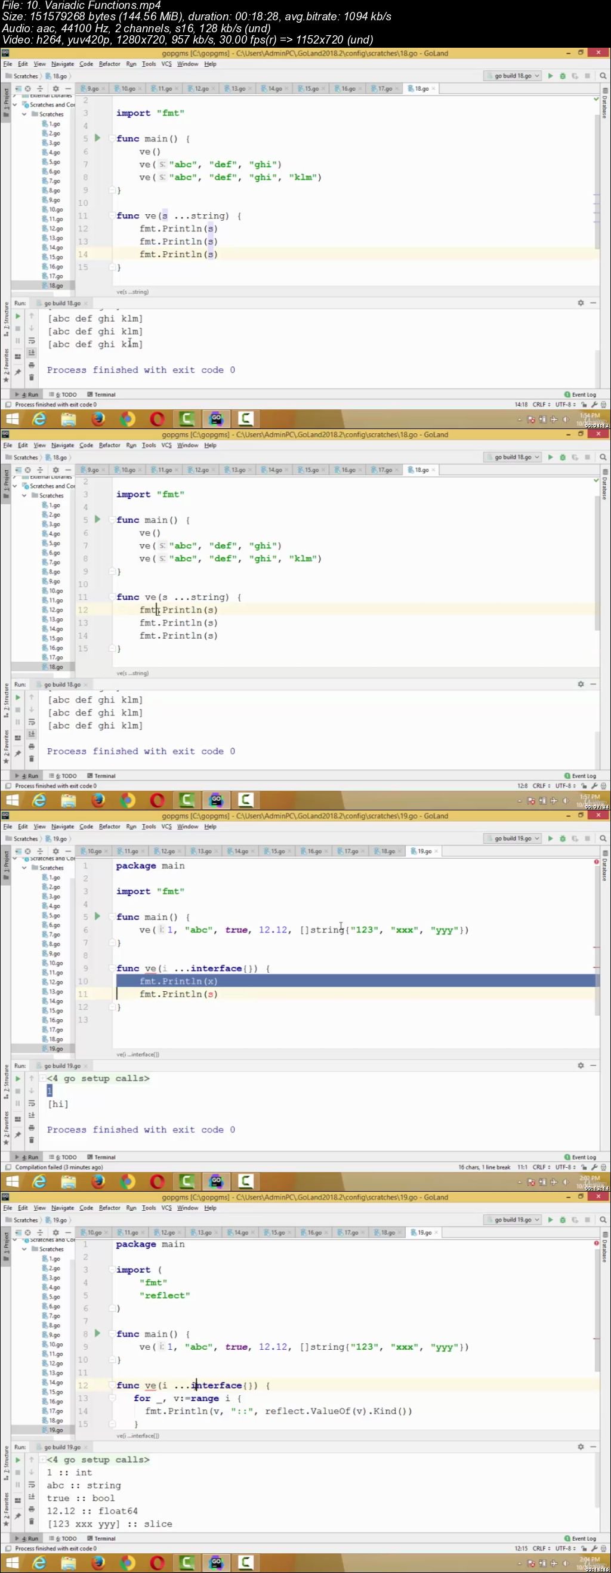Click the print icon in the bottom frame Run panel
Image resolution: width=611 pixels, height=1573 pixels.
(x=31, y=1509)
